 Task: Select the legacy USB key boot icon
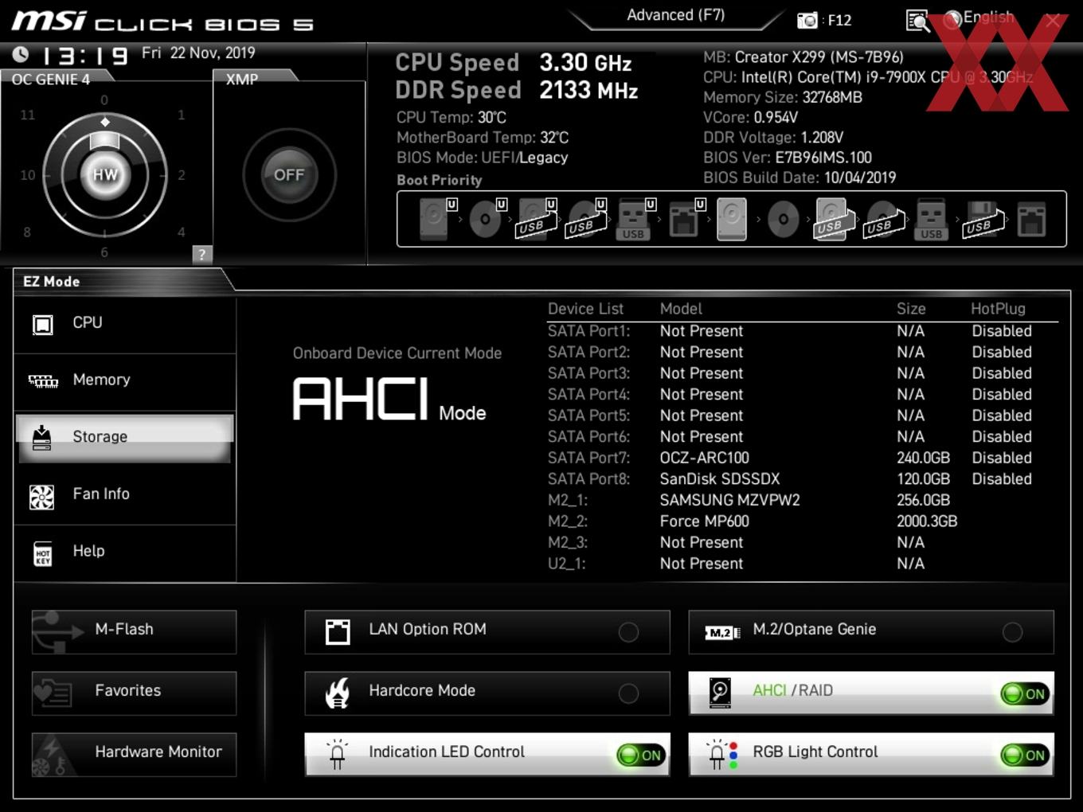click(x=931, y=219)
